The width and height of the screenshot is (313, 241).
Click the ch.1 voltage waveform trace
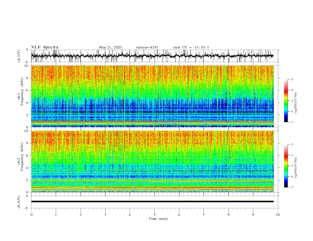pos(152,56)
